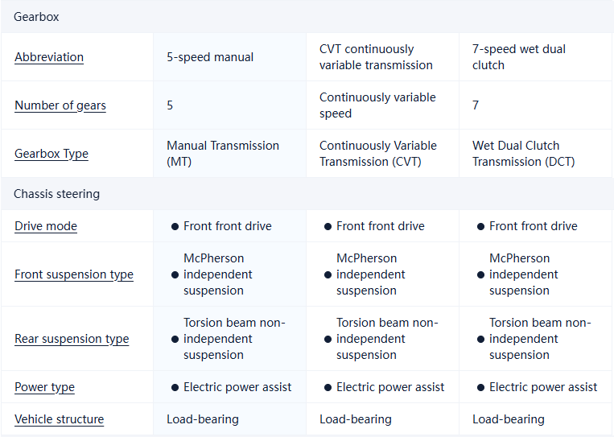Select the 7-speed wet dual clutch cell

tap(519, 57)
